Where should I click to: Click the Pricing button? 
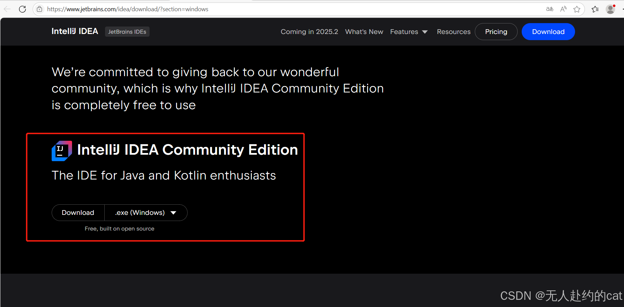coord(496,32)
